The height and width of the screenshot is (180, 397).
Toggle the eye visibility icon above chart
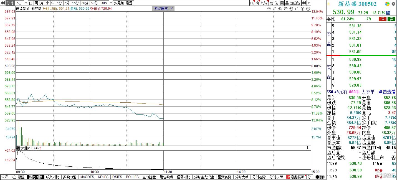(x=280, y=9)
